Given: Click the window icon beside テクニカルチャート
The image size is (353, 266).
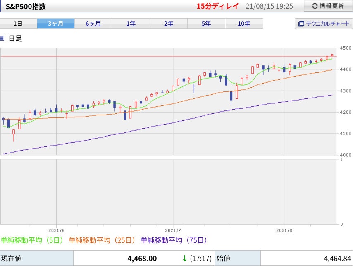Looking at the screenshot, I should (301, 24).
